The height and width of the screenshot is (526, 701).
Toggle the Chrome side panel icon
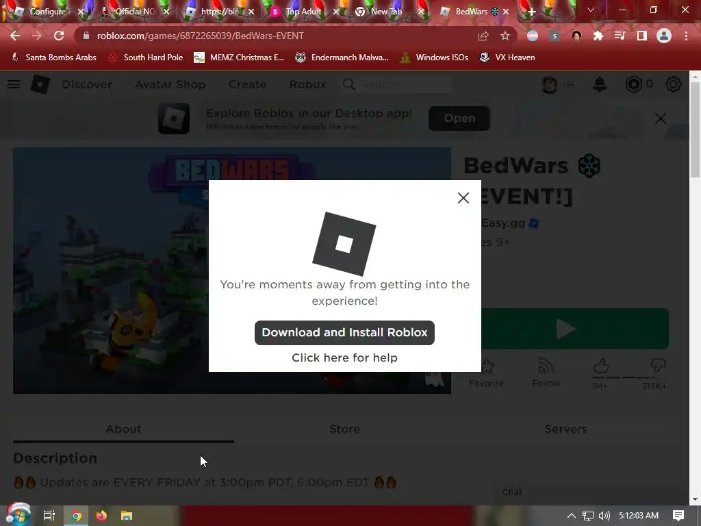pyautogui.click(x=641, y=36)
